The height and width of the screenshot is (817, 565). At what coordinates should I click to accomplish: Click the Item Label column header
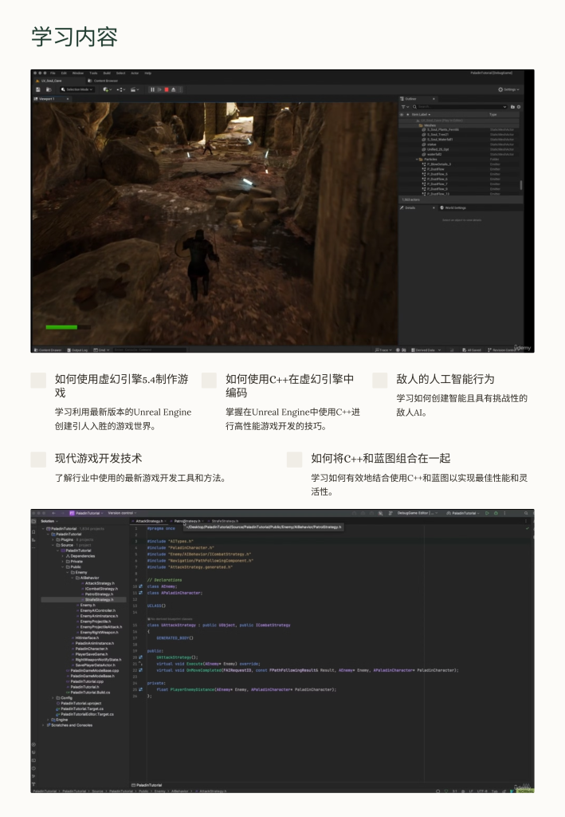421,115
